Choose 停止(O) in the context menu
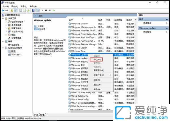The width and height of the screenshot is (170, 121). 97,60
